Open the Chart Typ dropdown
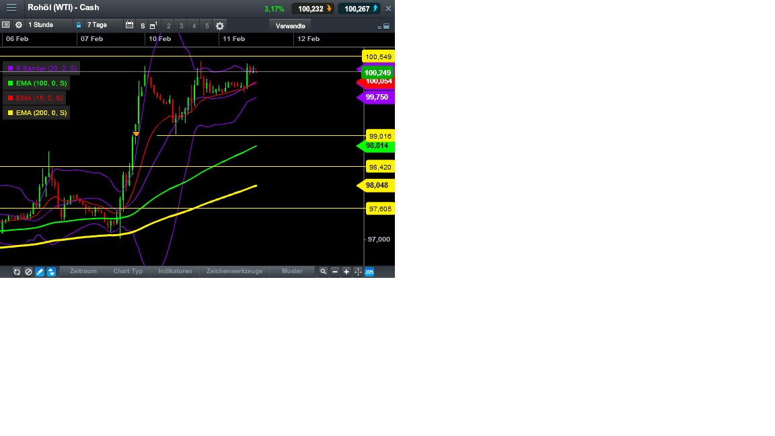This screenshot has width=775, height=436. coord(127,271)
